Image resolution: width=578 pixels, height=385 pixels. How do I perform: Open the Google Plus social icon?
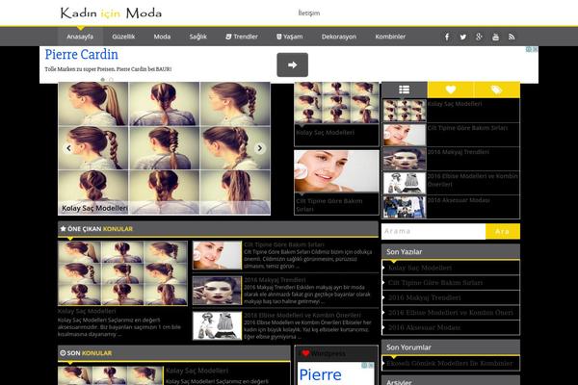[x=479, y=37]
